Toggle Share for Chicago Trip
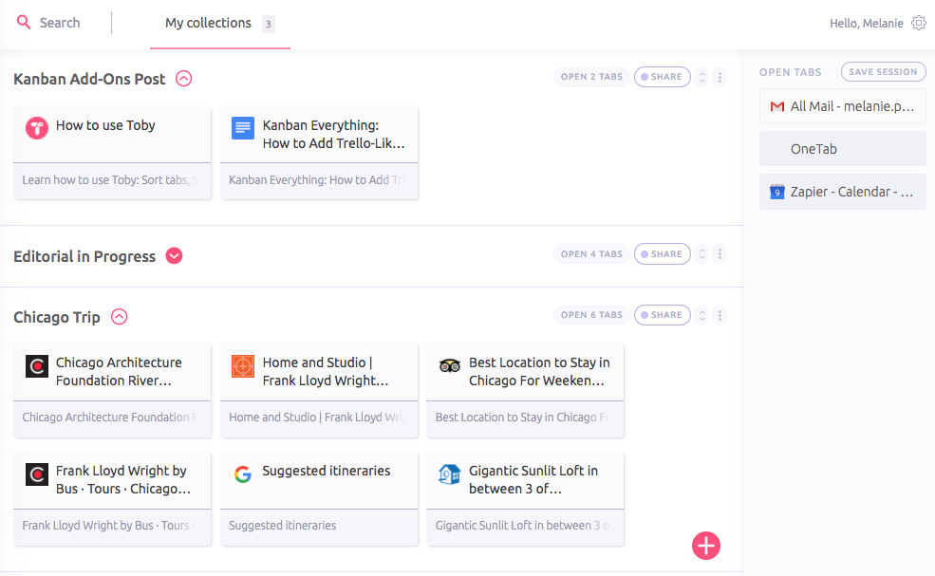 click(x=662, y=315)
